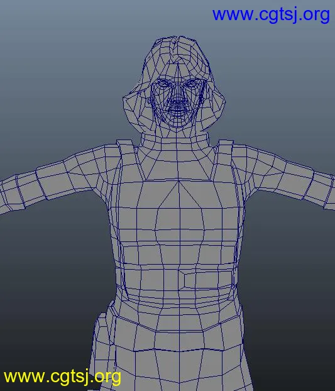This screenshot has width=335, height=391.
Task: Select the model's left eye mesh
Action: click(x=163, y=84)
